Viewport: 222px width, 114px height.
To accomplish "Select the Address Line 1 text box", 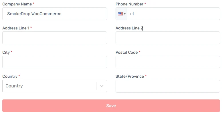I will click(x=55, y=38).
